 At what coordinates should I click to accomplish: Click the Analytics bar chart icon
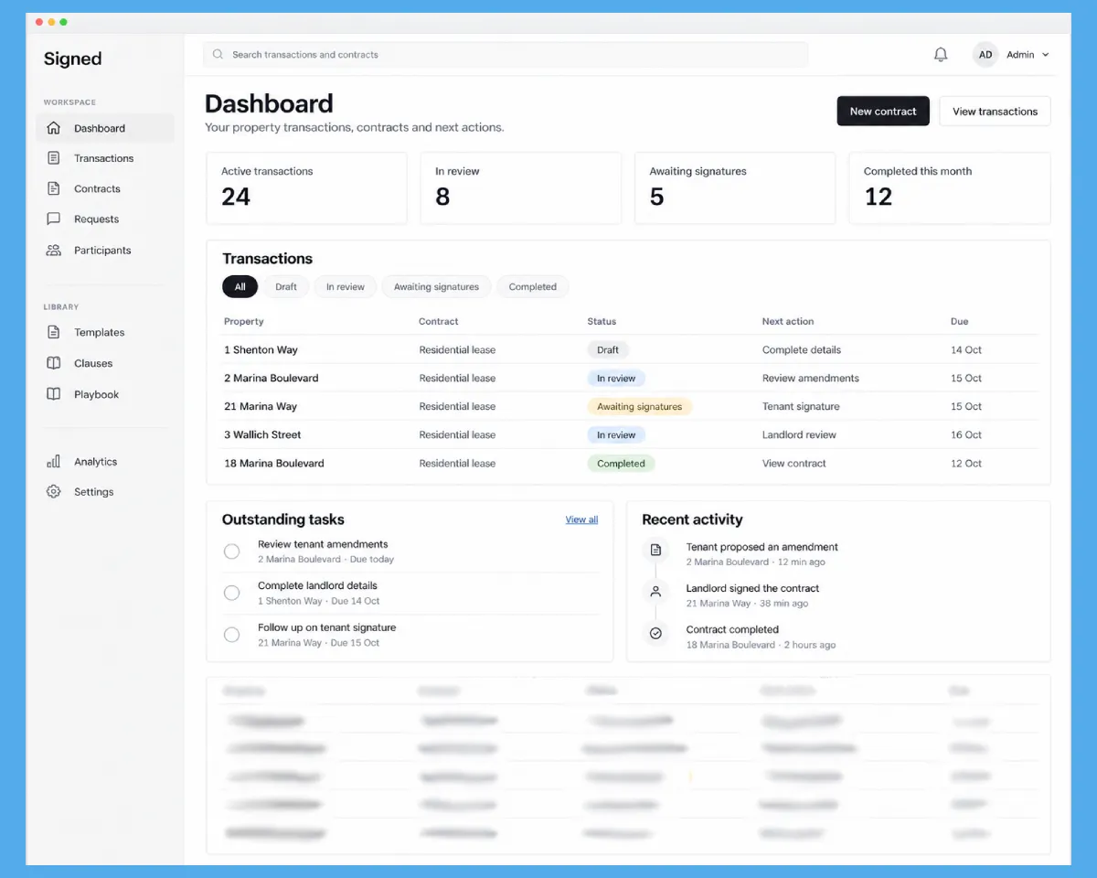pyautogui.click(x=54, y=461)
